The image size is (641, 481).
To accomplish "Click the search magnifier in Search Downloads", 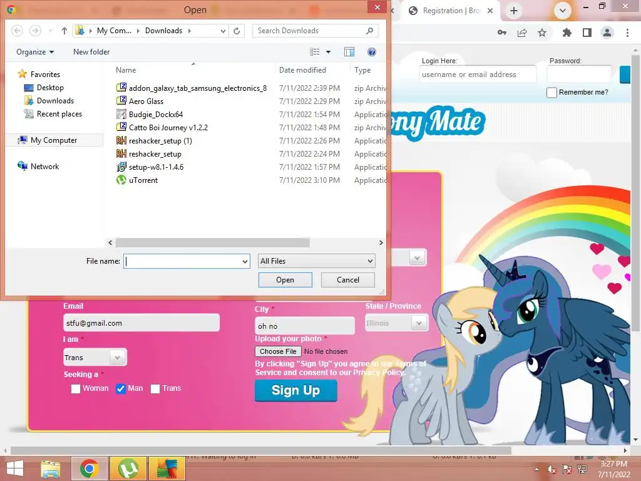I will point(369,31).
